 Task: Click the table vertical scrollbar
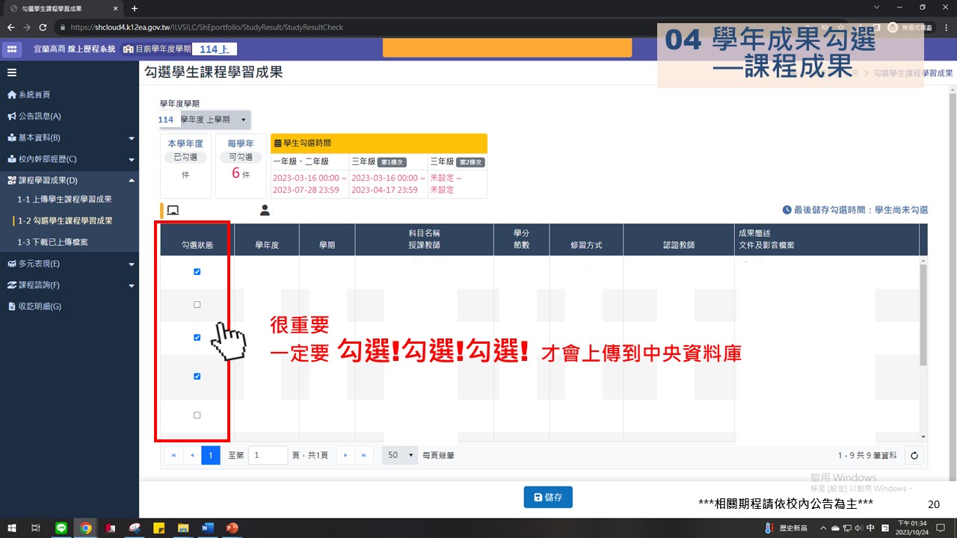923,314
